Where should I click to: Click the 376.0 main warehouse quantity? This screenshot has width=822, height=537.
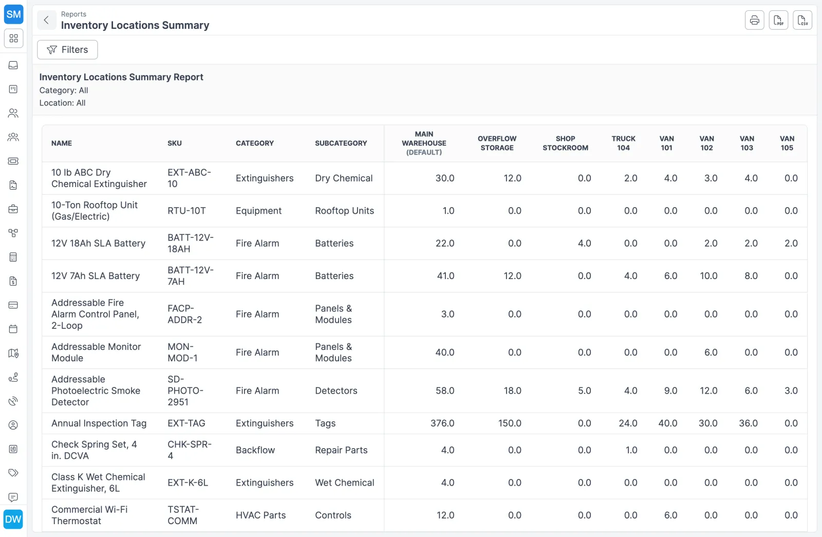[x=442, y=423]
